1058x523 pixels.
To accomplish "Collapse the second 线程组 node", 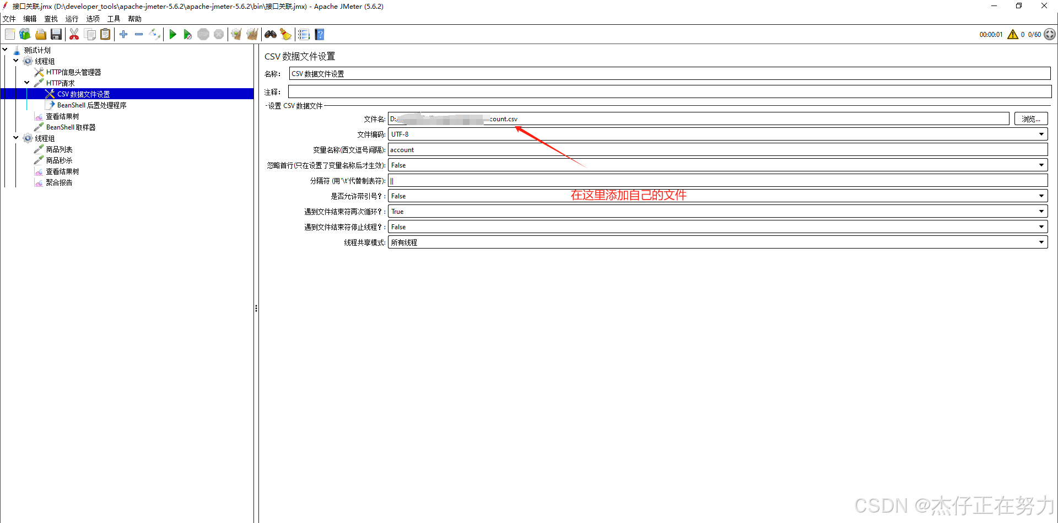I will click(16, 138).
